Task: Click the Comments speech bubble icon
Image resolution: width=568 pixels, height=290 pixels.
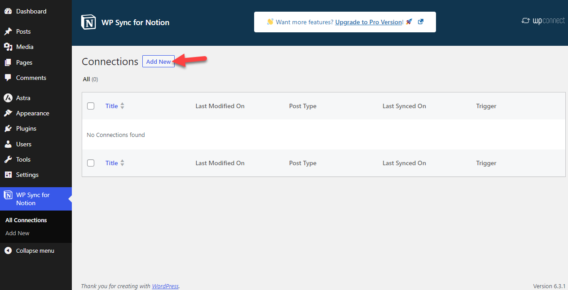Action: [8, 78]
